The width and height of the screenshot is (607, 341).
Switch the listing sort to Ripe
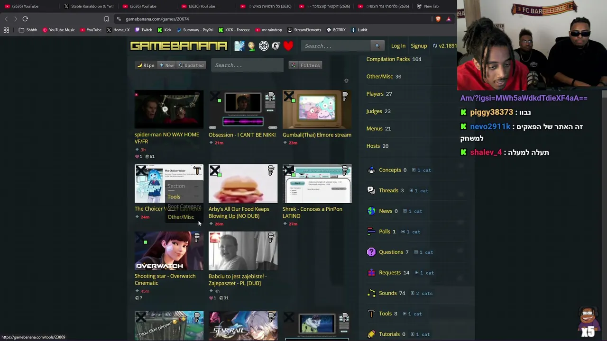(146, 65)
